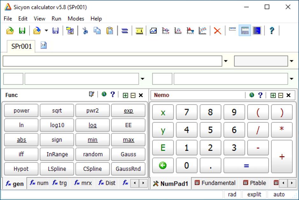Click the help question mark in Nemo panel
The width and height of the screenshot is (299, 200).
260,95
